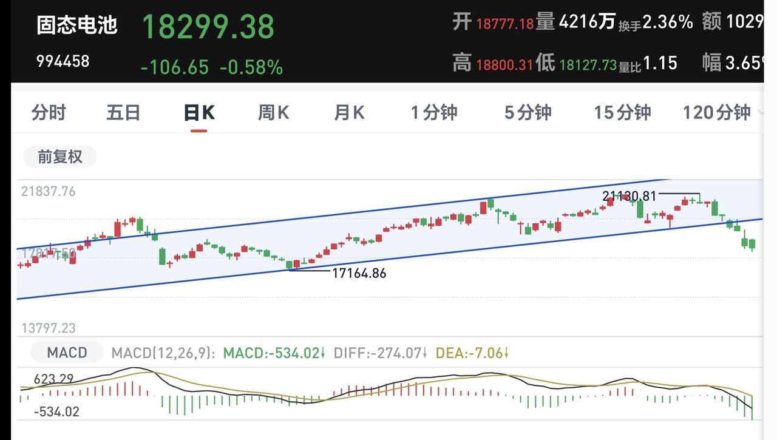Click the DIFF:-274.07 value
Image resolution: width=777 pixels, height=440 pixels.
point(381,353)
